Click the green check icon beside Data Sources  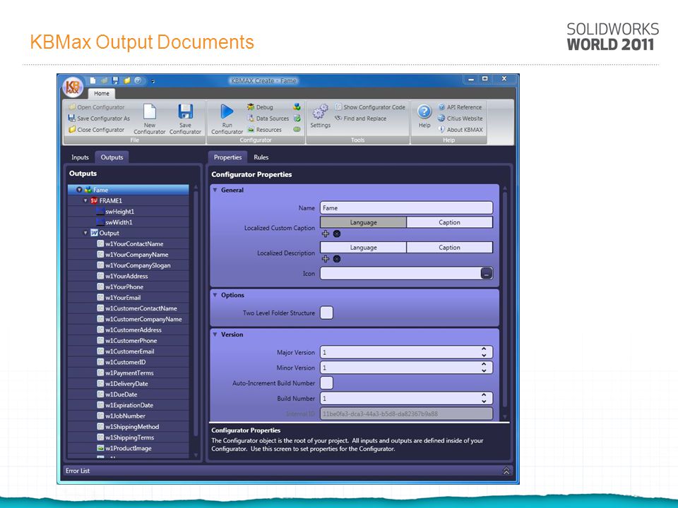[x=297, y=119]
